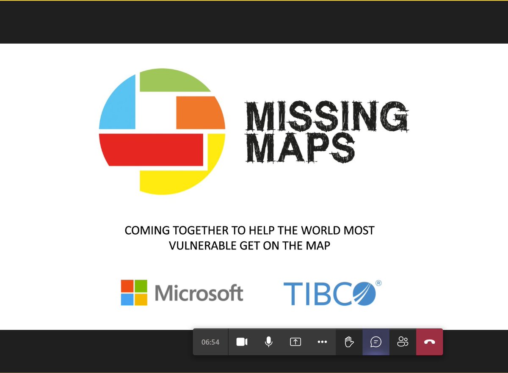This screenshot has width=508, height=373.
Task: Open more actions ellipsis menu
Action: (x=322, y=342)
